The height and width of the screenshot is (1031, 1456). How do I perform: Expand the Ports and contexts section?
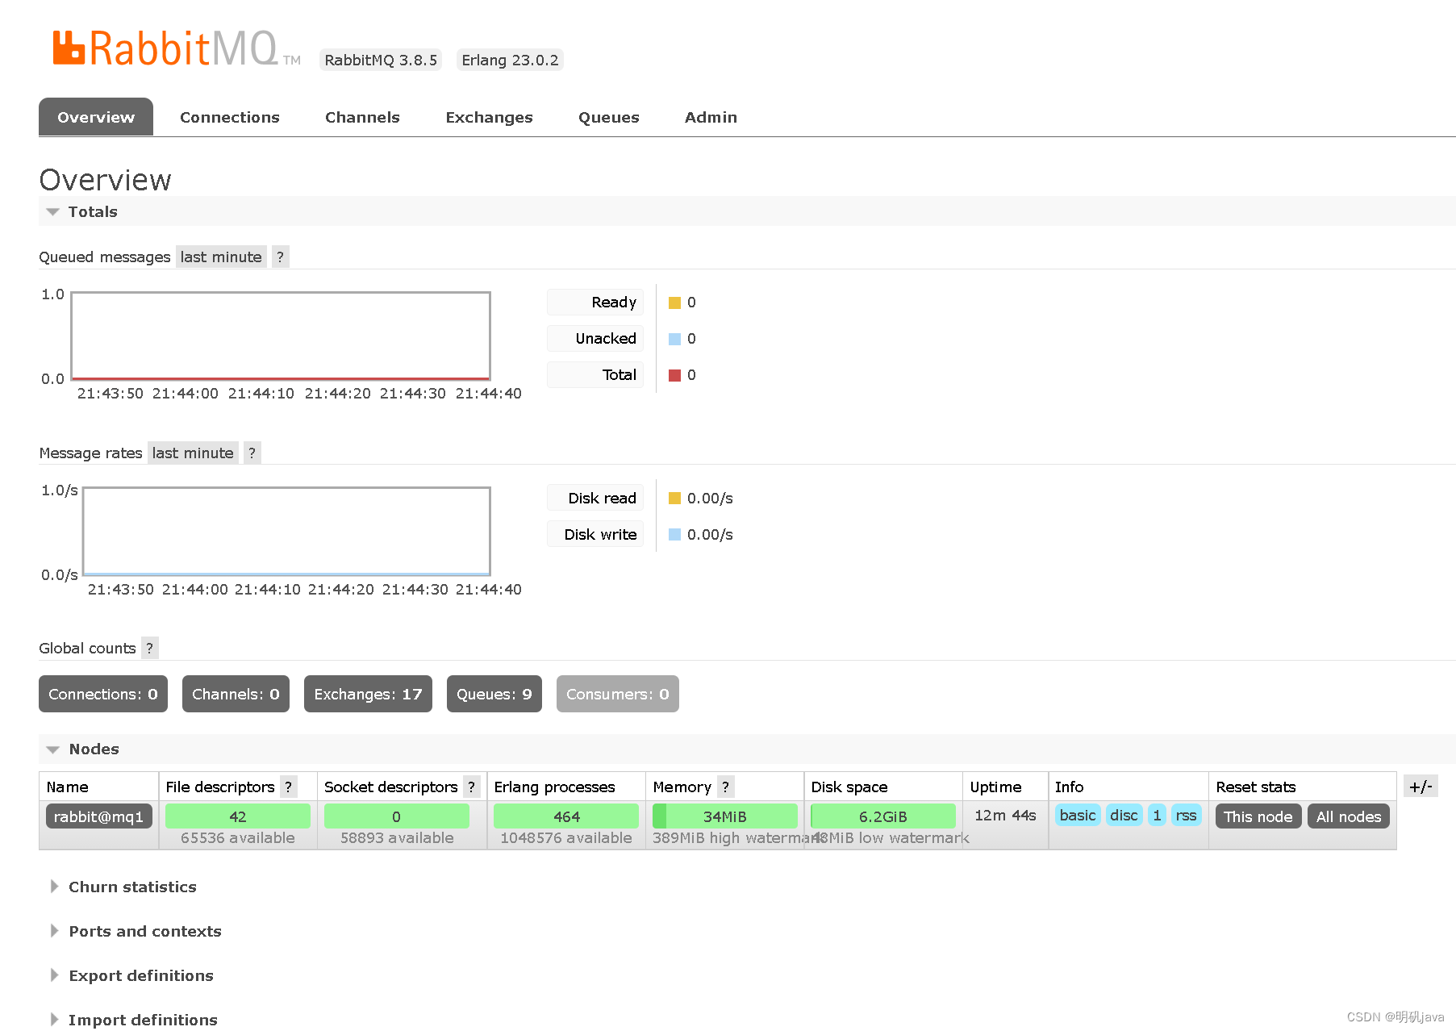(145, 931)
